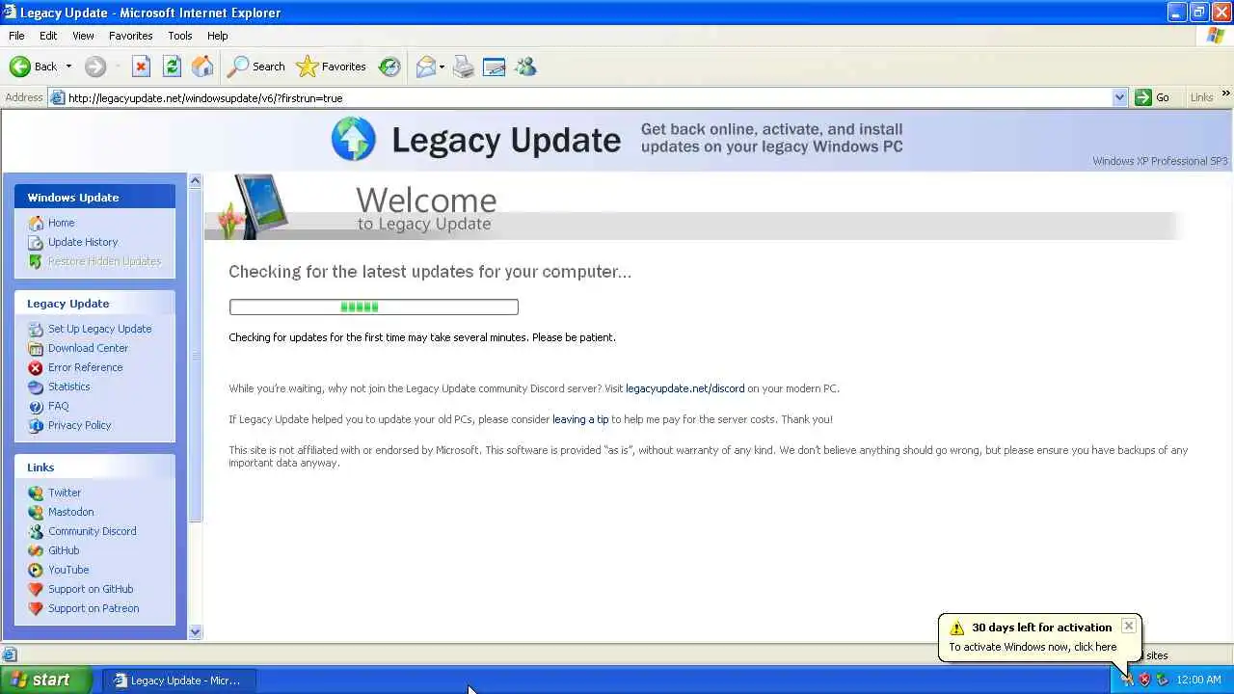Click the Windows Update sidebar header
The width and height of the screenshot is (1234, 694).
coord(94,197)
